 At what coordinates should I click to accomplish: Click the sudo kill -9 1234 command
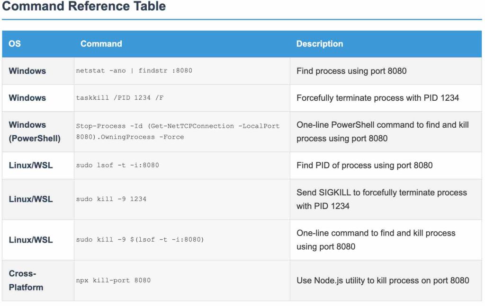[111, 199]
